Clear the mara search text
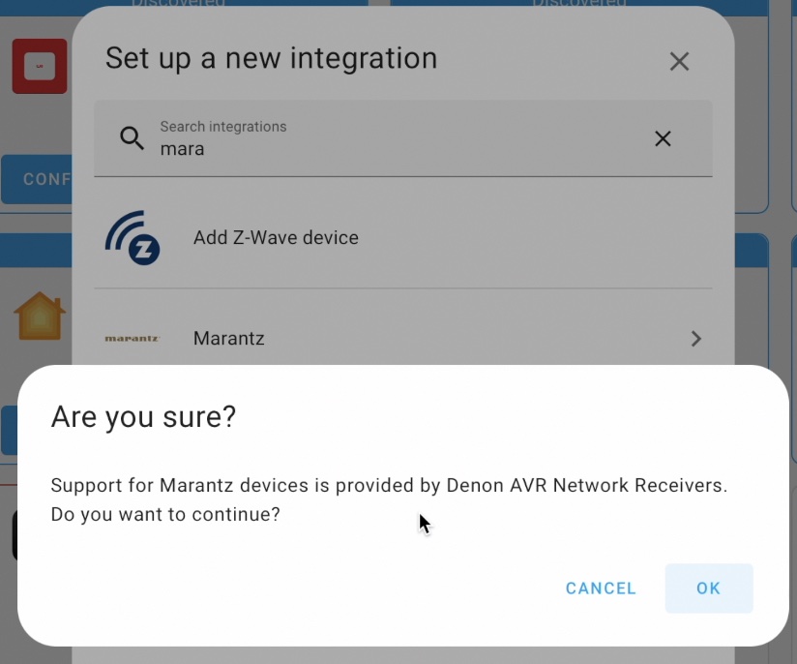This screenshot has height=664, width=797. tap(663, 138)
